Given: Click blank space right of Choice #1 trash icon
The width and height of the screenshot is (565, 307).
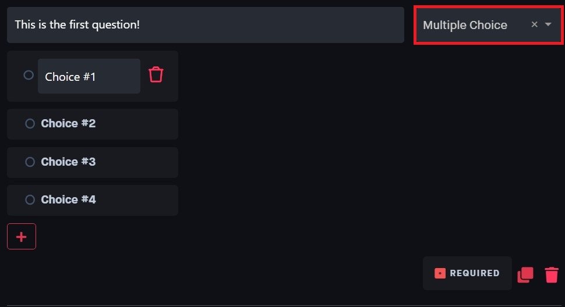Looking at the screenshot, I should (x=171, y=76).
